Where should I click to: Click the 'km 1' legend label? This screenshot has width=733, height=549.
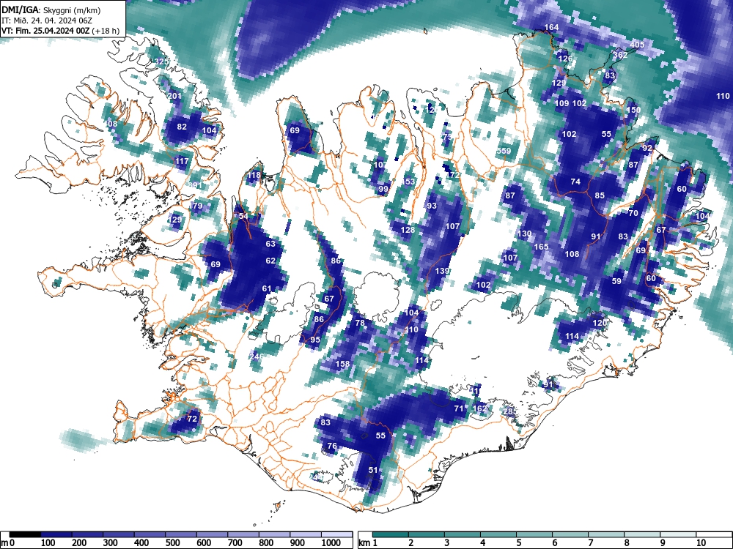369,543
